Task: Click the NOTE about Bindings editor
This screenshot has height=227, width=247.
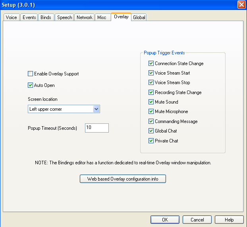Action: click(x=123, y=163)
